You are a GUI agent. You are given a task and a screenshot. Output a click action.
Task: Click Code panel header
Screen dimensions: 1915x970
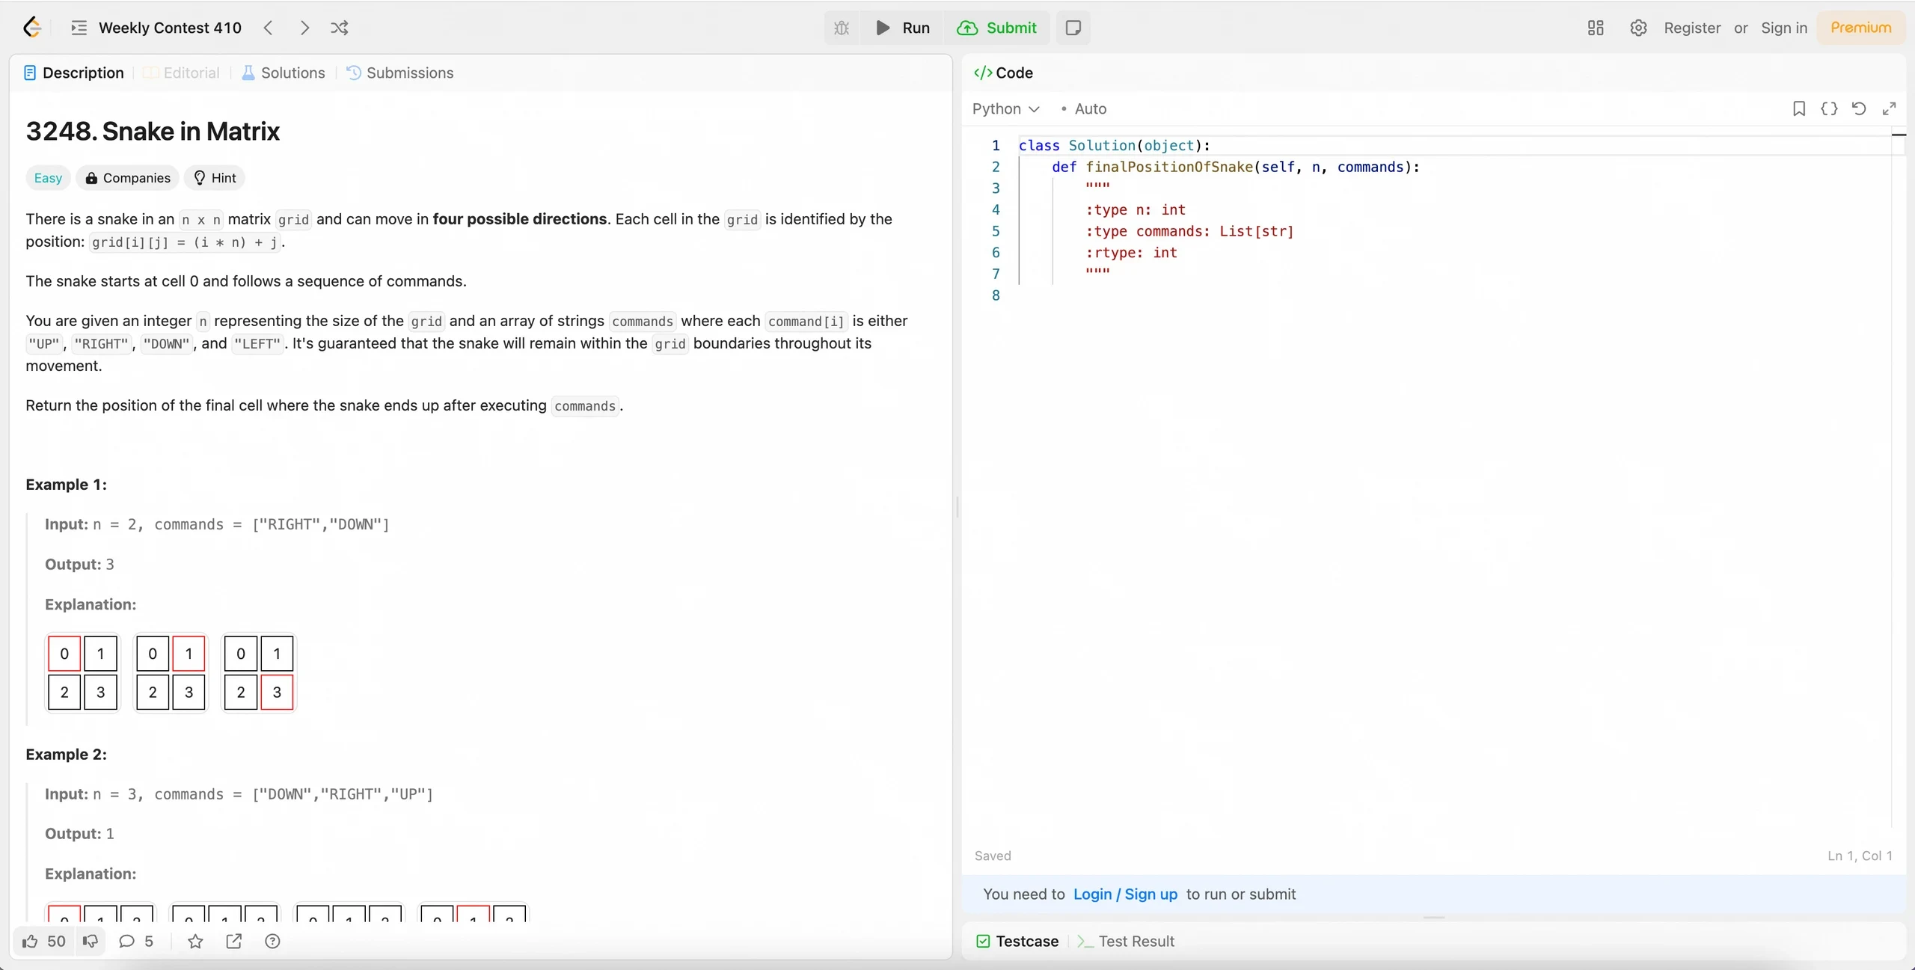pos(1003,73)
